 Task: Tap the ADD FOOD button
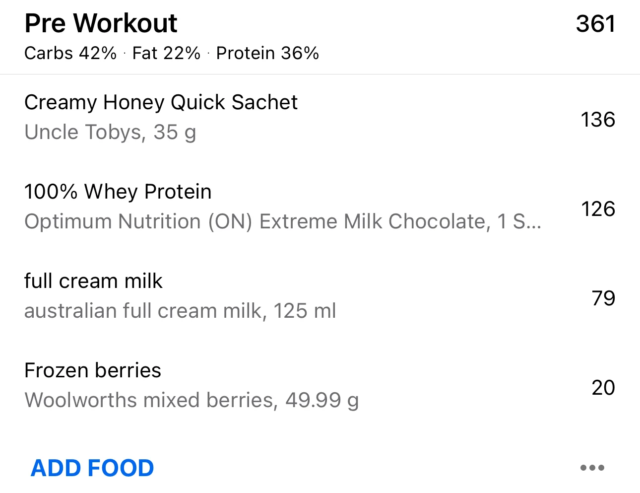92,468
